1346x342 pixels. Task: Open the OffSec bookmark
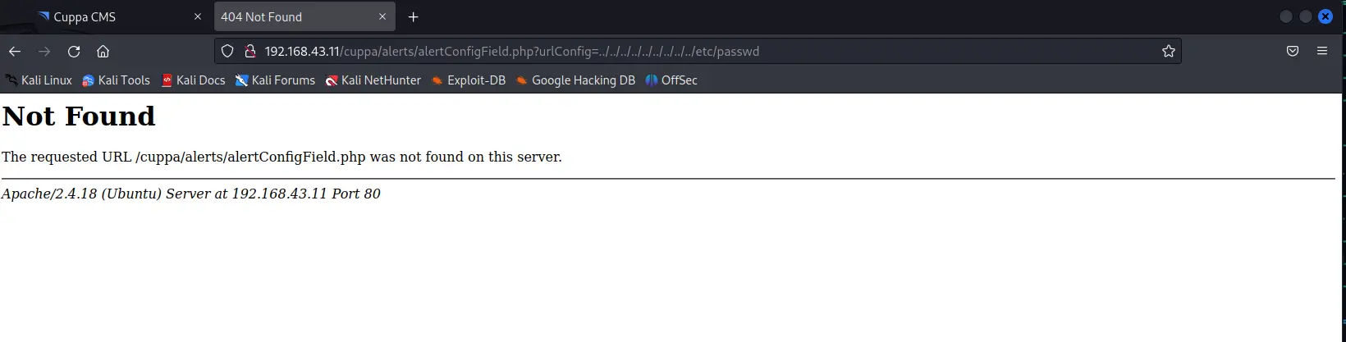[x=671, y=80]
